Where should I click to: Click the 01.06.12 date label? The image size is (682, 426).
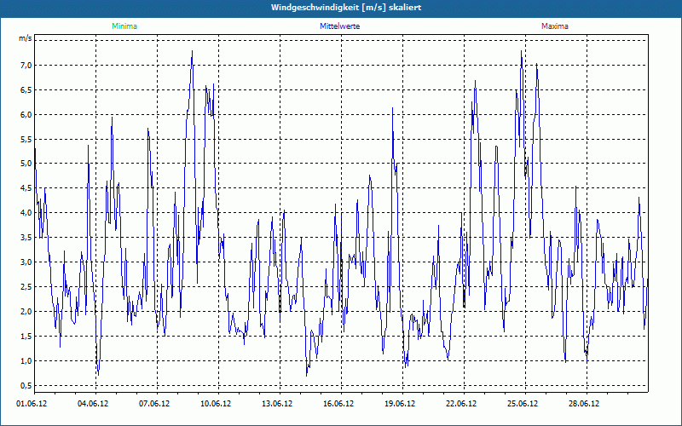coord(32,404)
